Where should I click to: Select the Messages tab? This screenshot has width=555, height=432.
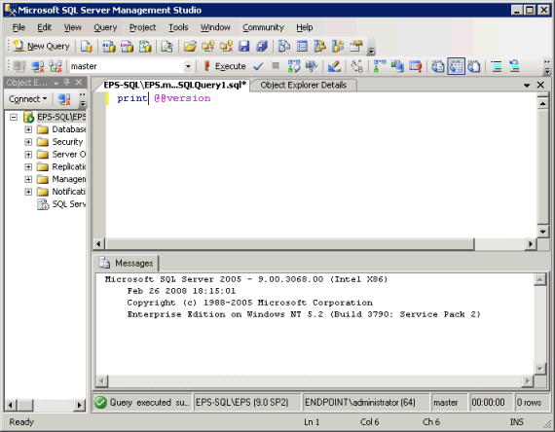point(127,263)
